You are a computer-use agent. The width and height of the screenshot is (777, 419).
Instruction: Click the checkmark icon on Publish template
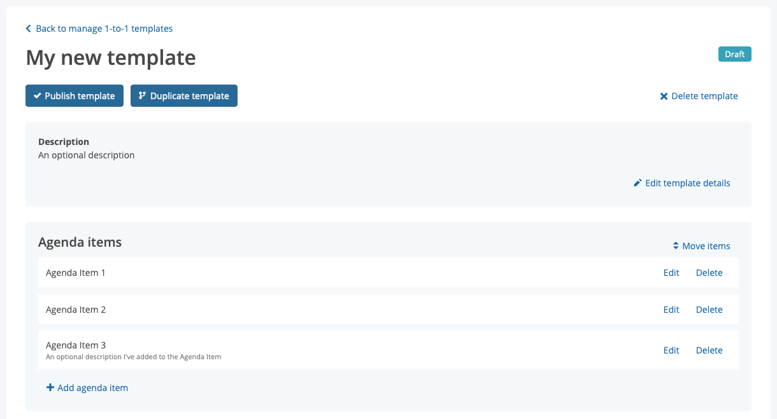pos(38,96)
